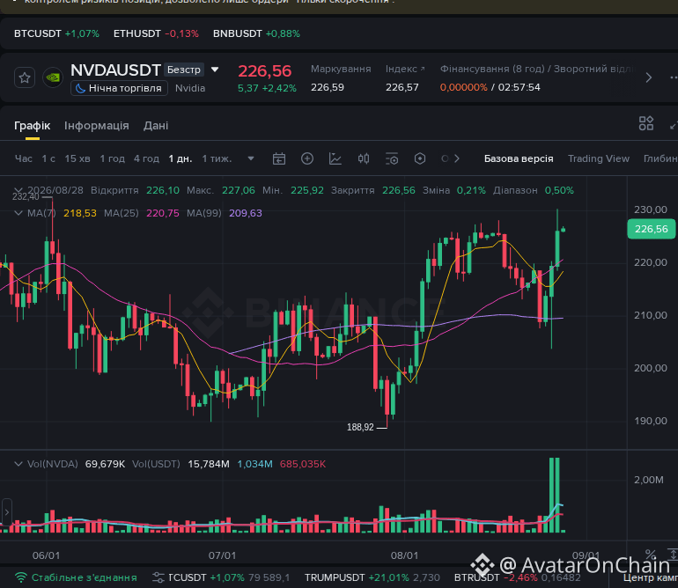Click the Нічна торгівля night trading badge

[119, 88]
